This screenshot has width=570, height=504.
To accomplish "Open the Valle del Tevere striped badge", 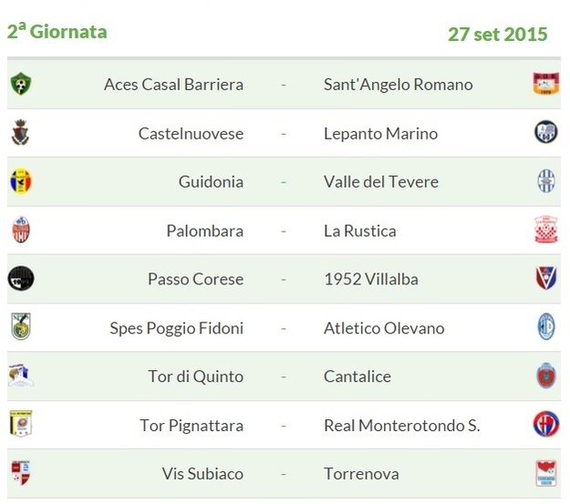I will [546, 181].
